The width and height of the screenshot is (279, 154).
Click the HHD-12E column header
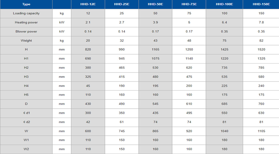click(88, 4)
